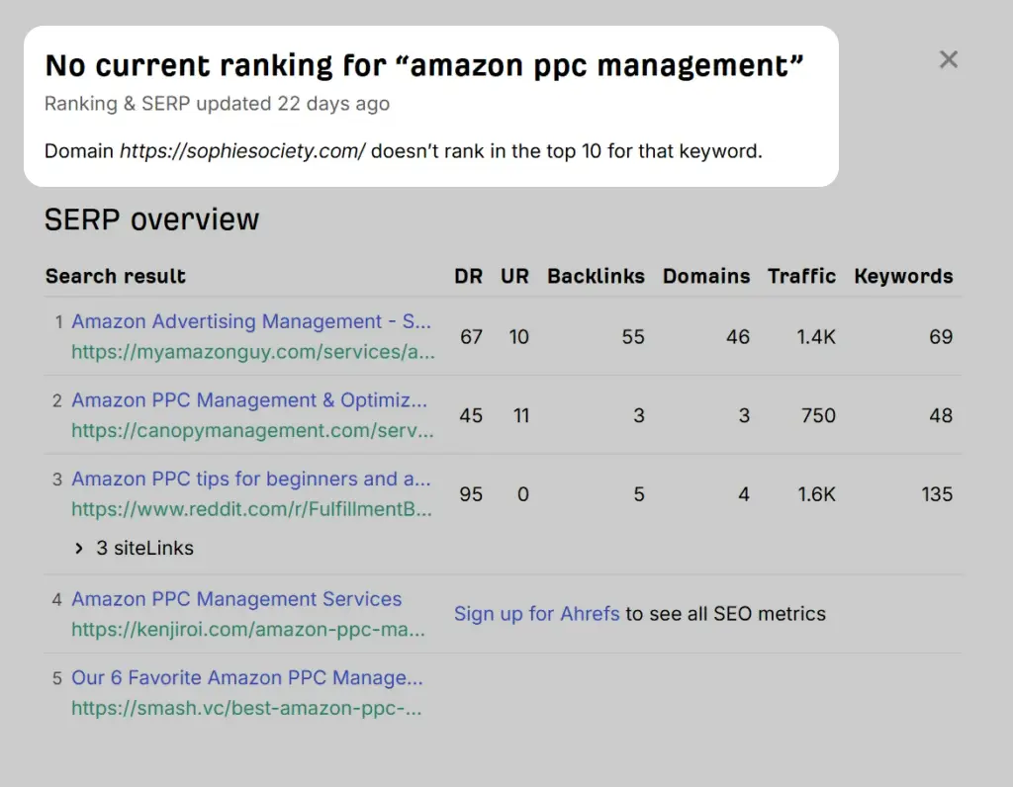Open the Amazon PPC Management & Optimization result
1013x787 pixels.
click(x=249, y=400)
